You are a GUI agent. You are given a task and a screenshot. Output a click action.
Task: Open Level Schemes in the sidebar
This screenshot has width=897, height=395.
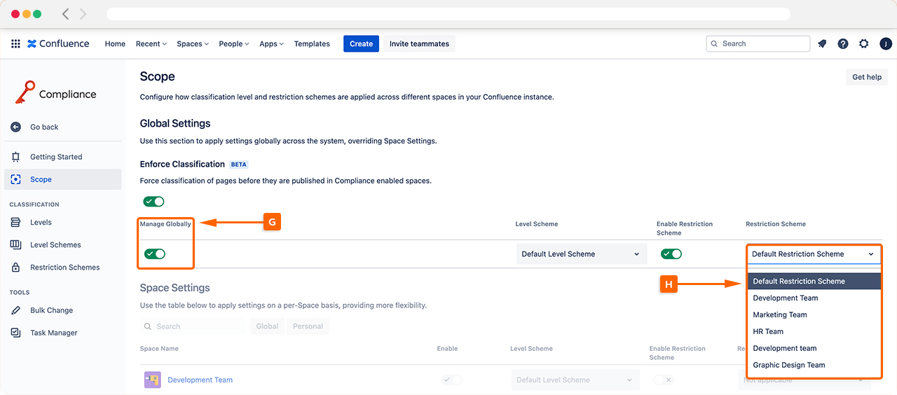click(x=55, y=244)
